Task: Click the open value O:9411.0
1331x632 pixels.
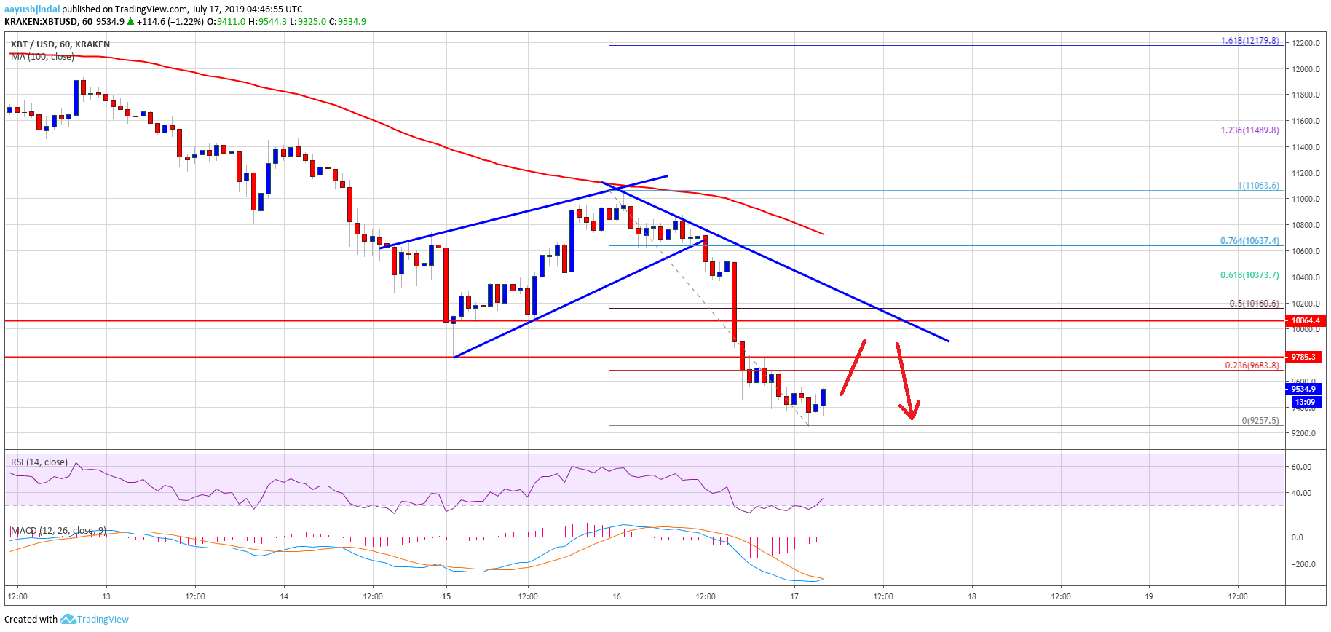Action: pos(226,22)
